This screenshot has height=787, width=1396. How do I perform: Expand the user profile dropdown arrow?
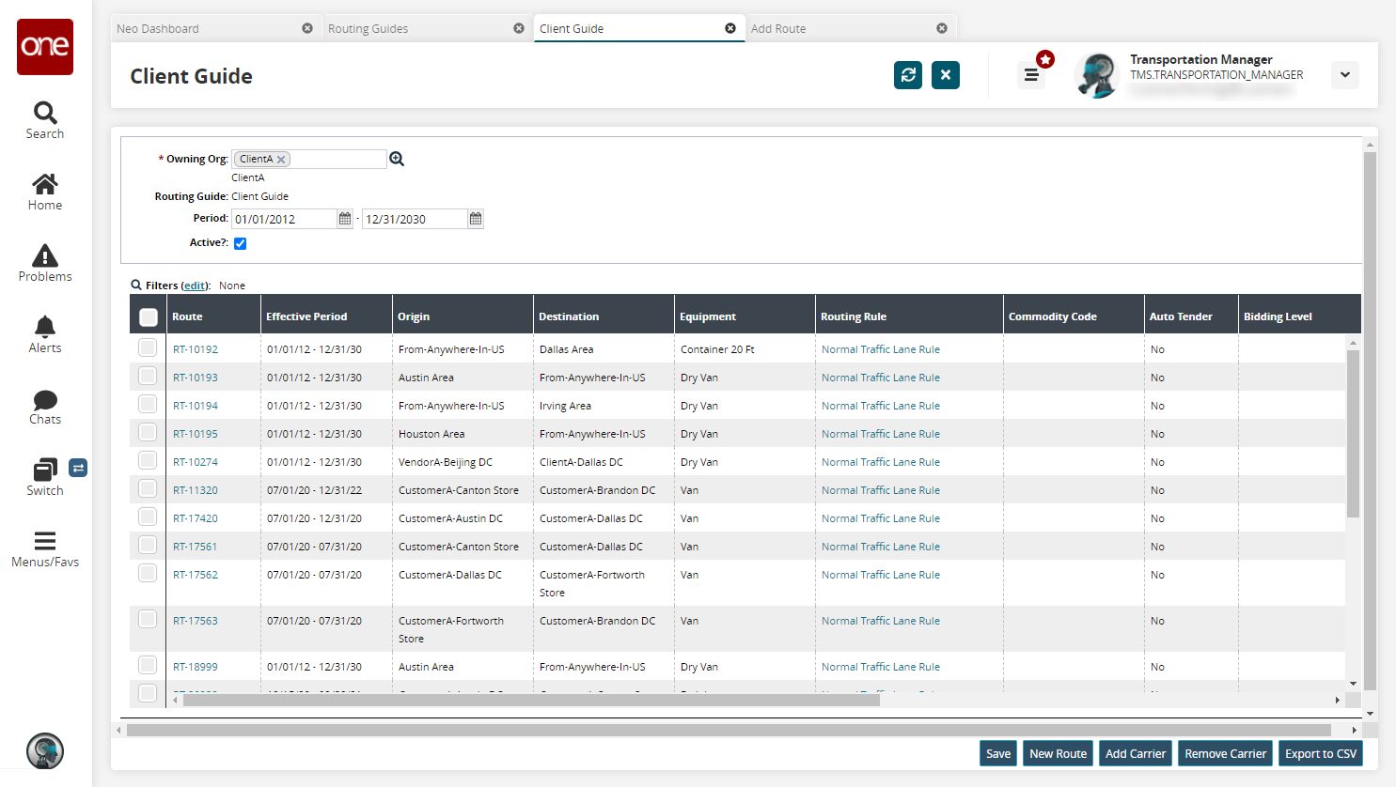pyautogui.click(x=1344, y=75)
